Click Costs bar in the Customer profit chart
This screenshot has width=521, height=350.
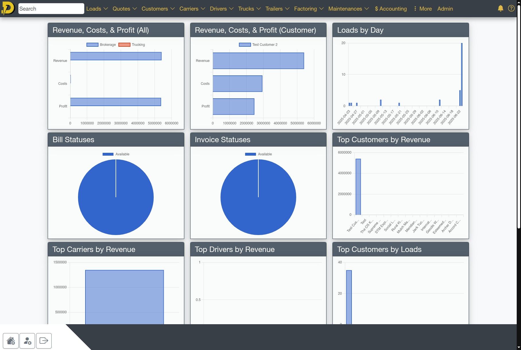(237, 84)
